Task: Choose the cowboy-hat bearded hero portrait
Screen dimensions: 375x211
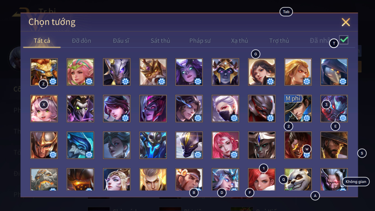Action: 334,145
